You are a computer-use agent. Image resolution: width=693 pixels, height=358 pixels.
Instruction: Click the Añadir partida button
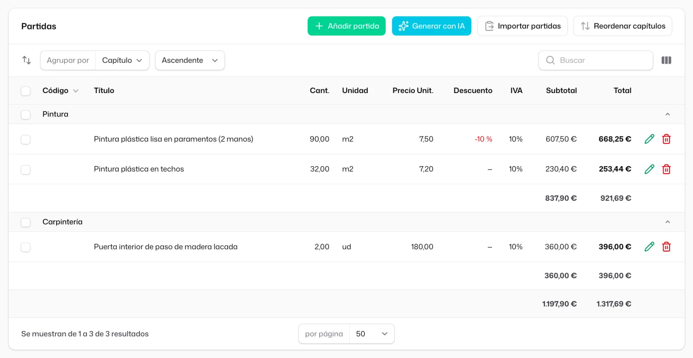pos(346,26)
